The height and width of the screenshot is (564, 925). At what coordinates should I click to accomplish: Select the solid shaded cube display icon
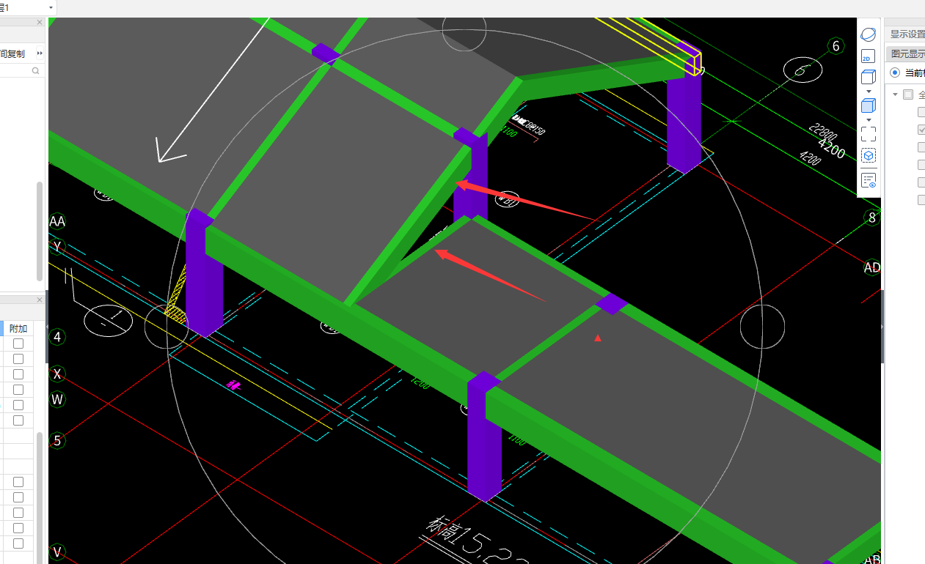pyautogui.click(x=868, y=105)
